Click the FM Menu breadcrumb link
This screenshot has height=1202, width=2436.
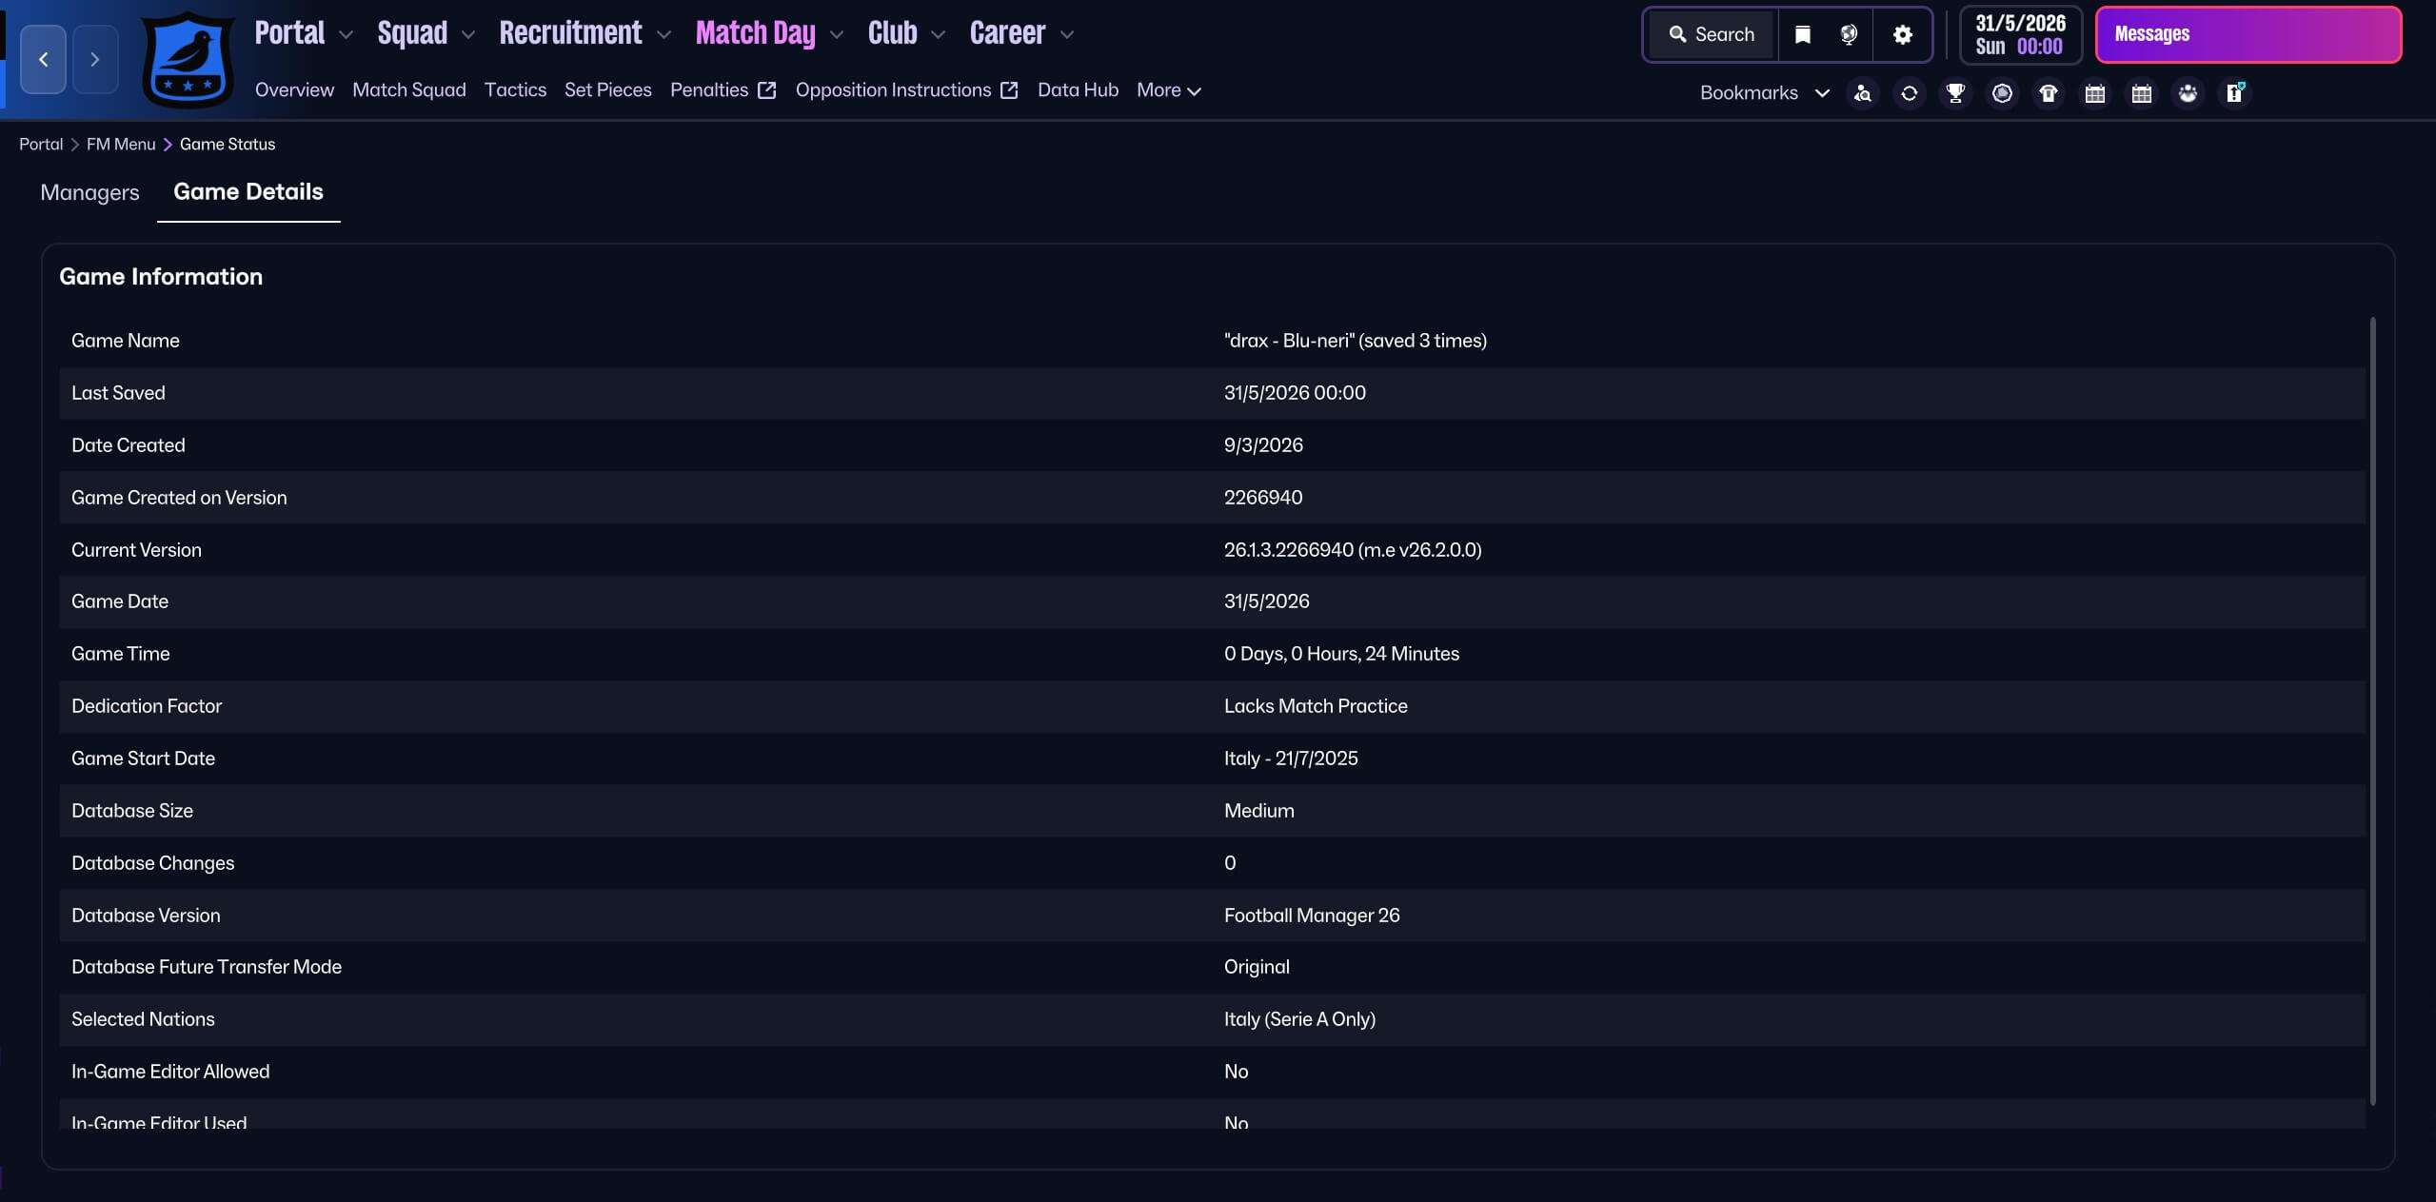pyautogui.click(x=121, y=145)
